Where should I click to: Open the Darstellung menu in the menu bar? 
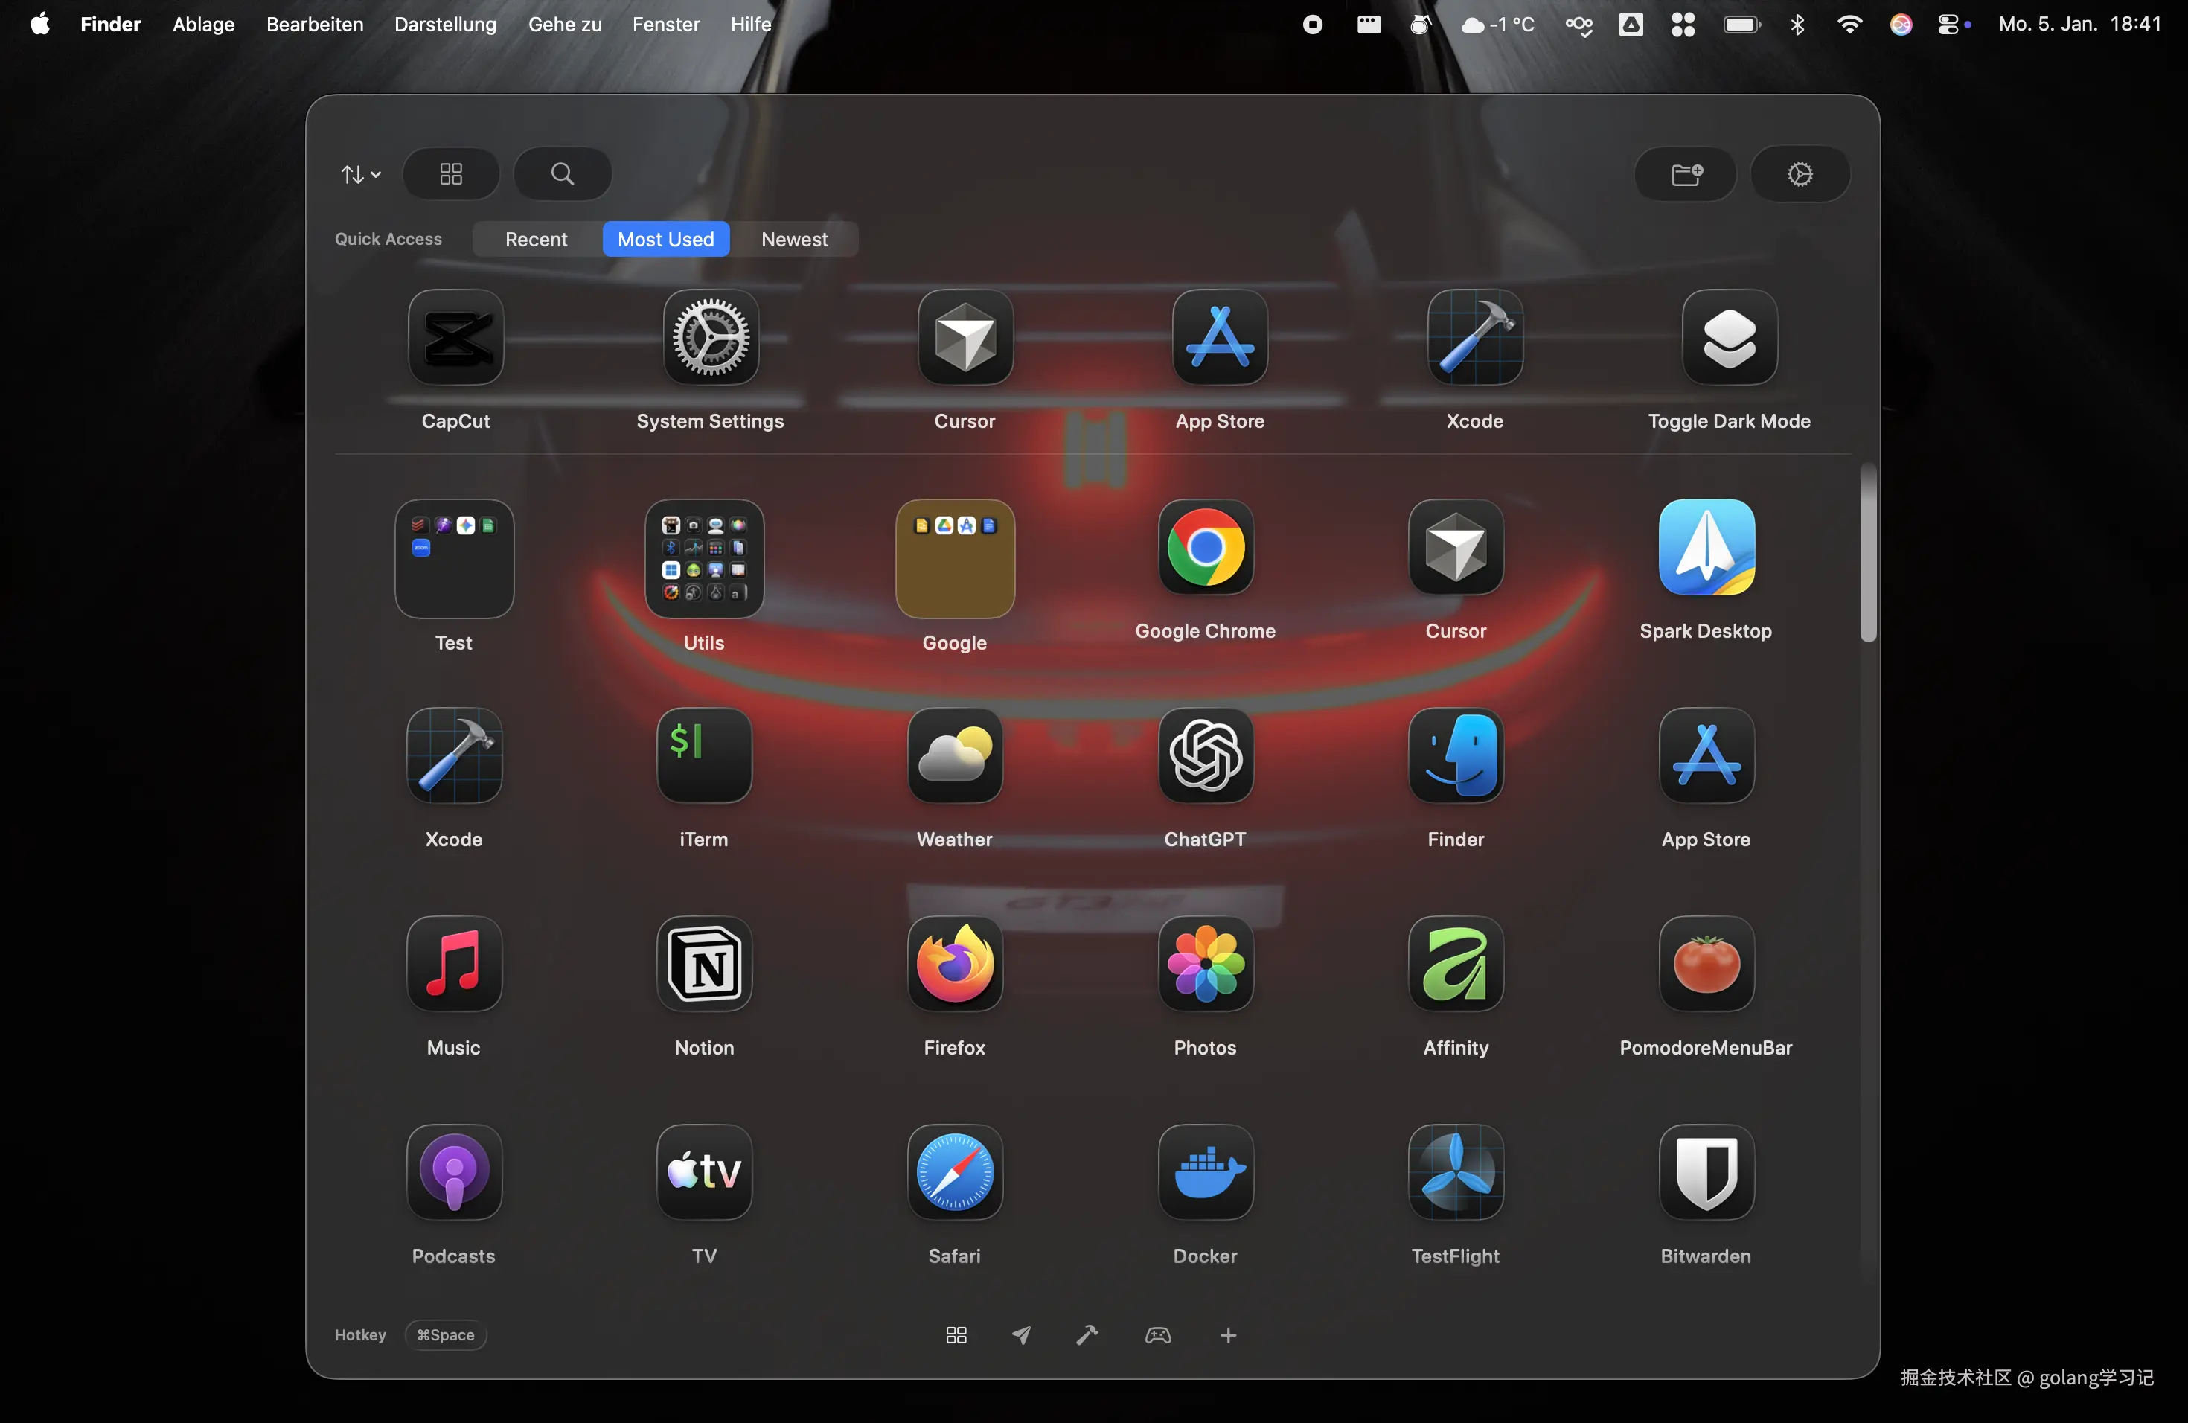444,24
